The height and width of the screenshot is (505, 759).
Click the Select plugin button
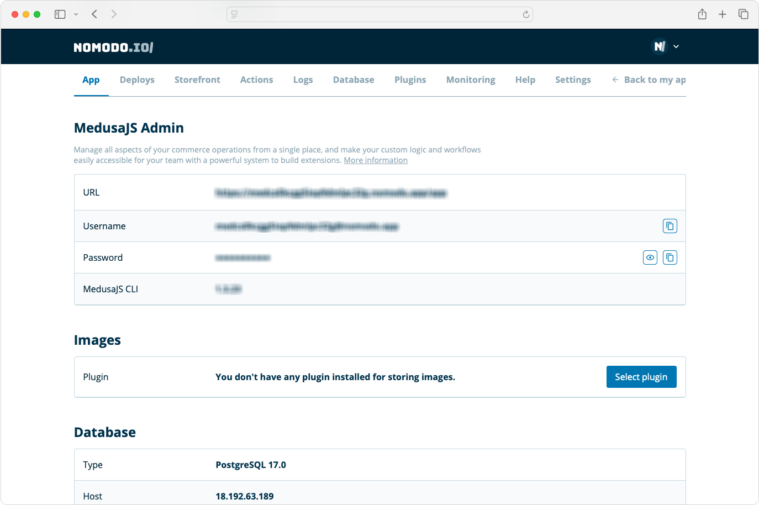pyautogui.click(x=641, y=376)
